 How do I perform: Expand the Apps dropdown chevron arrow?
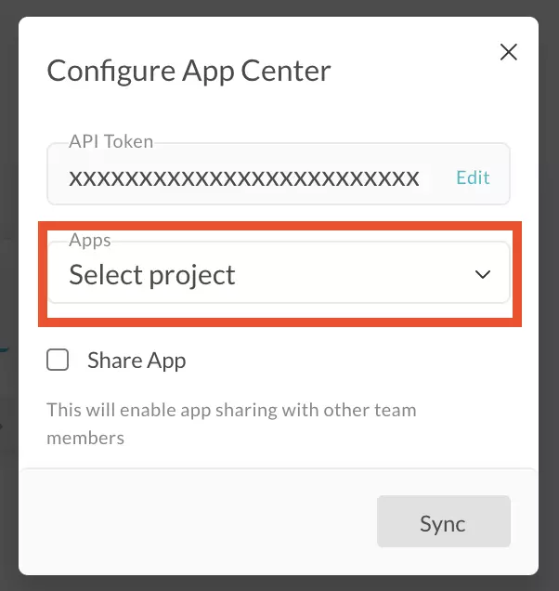point(483,275)
